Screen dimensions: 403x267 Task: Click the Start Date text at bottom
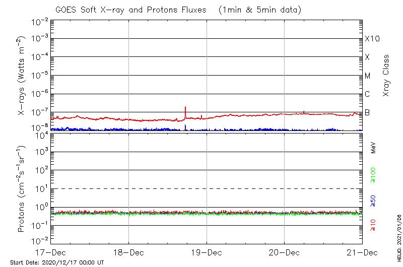tap(57, 262)
